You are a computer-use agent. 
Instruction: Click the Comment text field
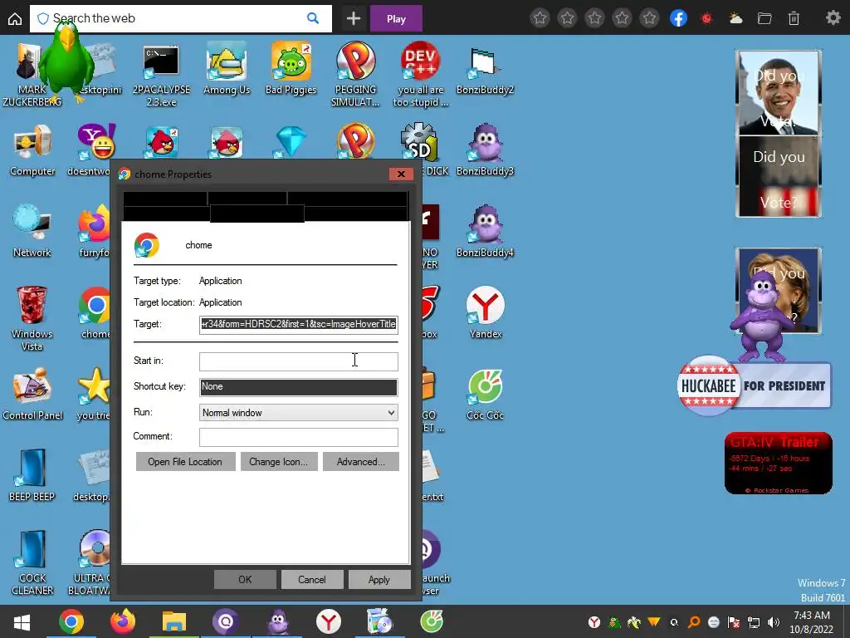[298, 437]
